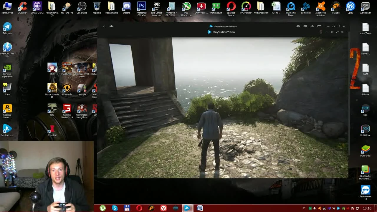The width and height of the screenshot is (377, 212).
Task: Open the Recycle Bin (Корзина) icon
Action: pos(97,8)
